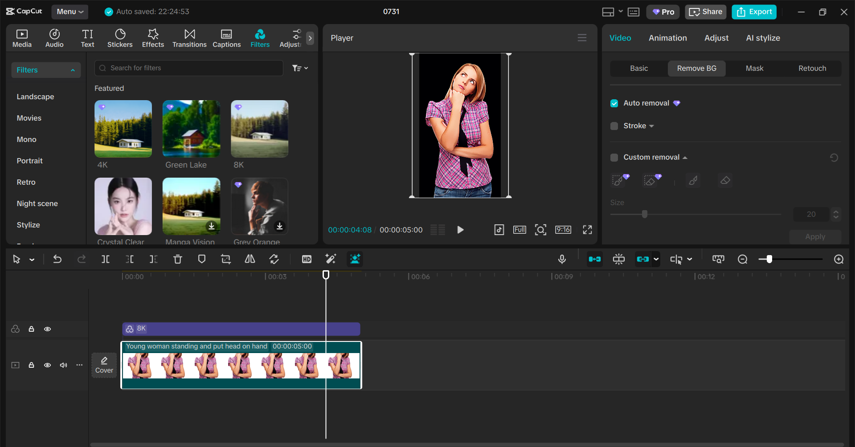Switch to the Mask tab
The height and width of the screenshot is (447, 855).
click(754, 68)
